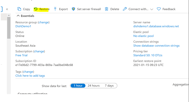The width and height of the screenshot is (189, 102).
Task: Click the sidebar vertical scrollbar thumb
Action: pos(9,28)
